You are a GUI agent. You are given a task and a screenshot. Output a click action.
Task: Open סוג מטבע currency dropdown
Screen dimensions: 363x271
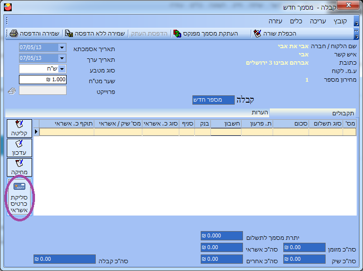pyautogui.click(x=62, y=69)
